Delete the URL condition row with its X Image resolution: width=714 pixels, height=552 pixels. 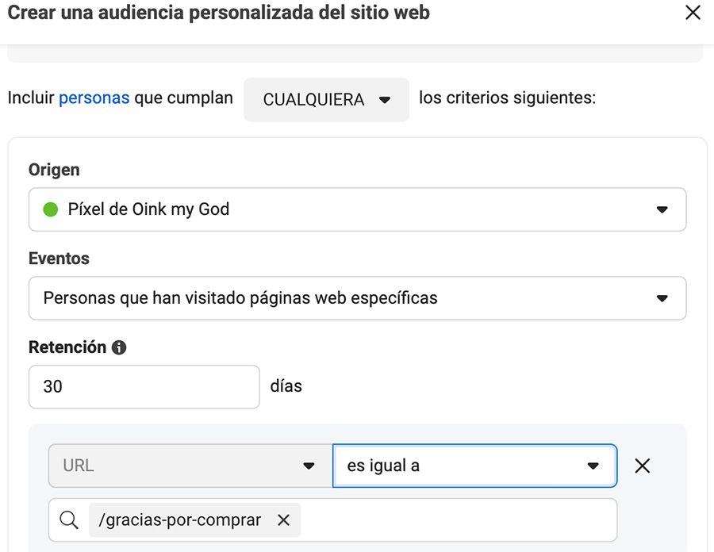point(642,466)
